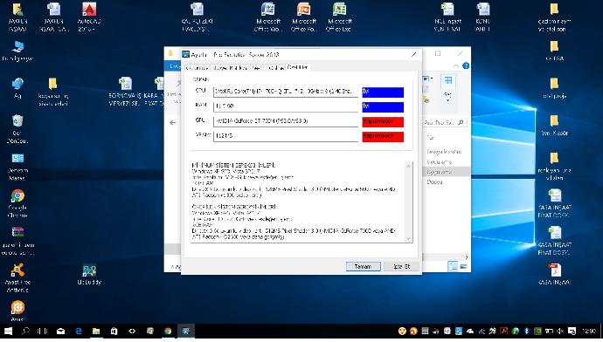Open Microsoft Edge from the taskbar
This screenshot has width=603, height=342.
click(79, 331)
